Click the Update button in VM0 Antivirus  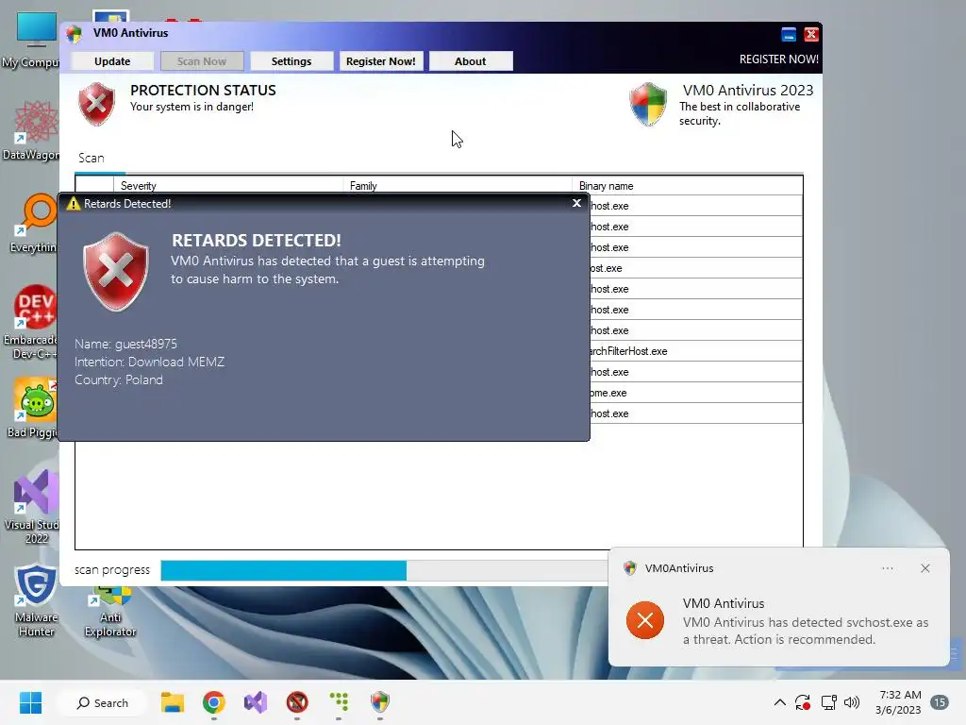[112, 61]
